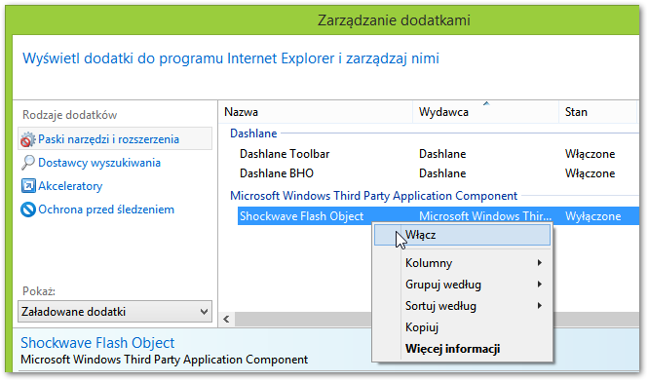
Task: Expand the Grupuj według submenu arrow
Action: pyautogui.click(x=539, y=285)
